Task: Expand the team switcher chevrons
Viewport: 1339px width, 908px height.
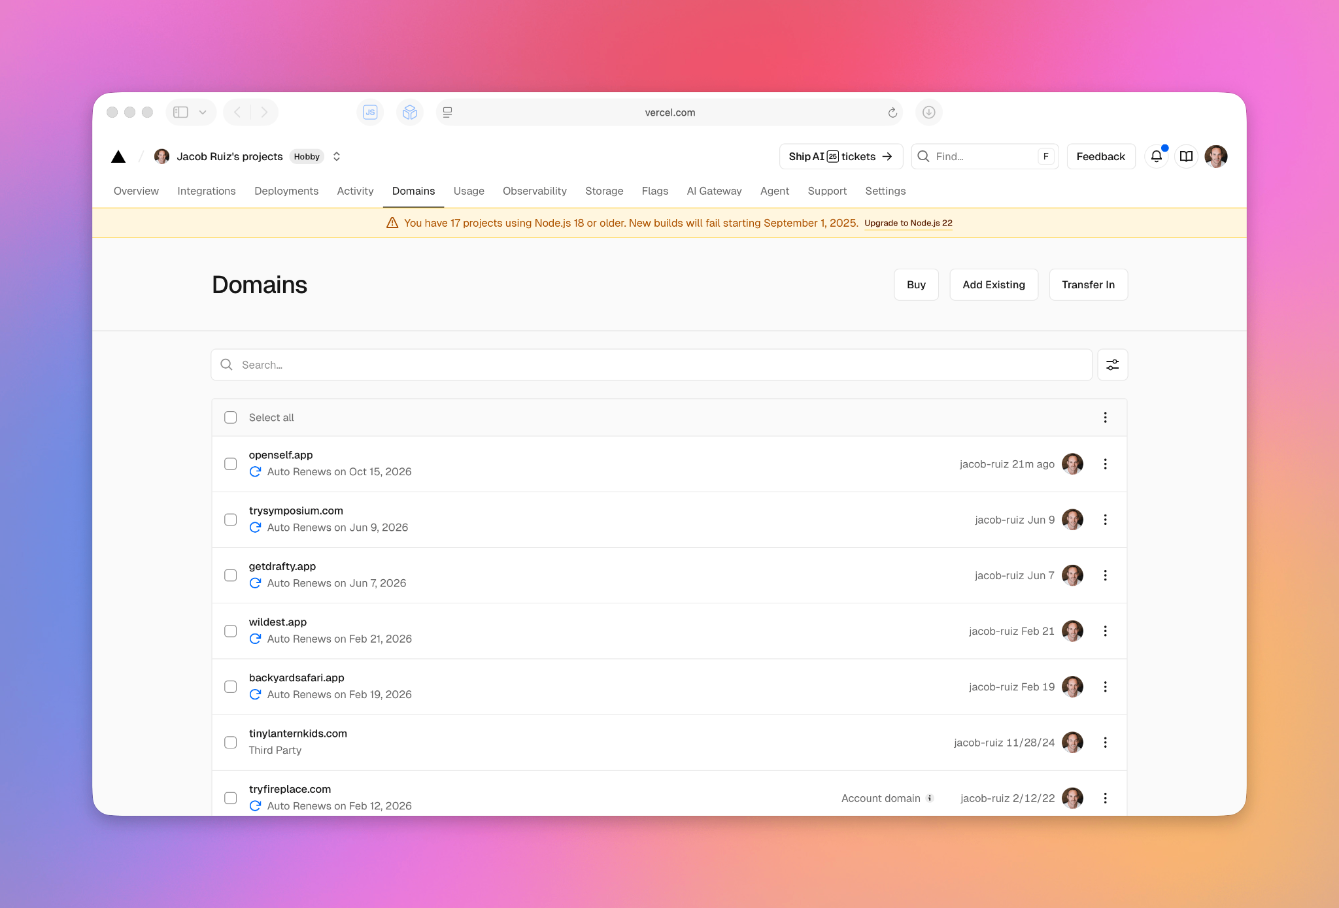Action: [x=337, y=156]
